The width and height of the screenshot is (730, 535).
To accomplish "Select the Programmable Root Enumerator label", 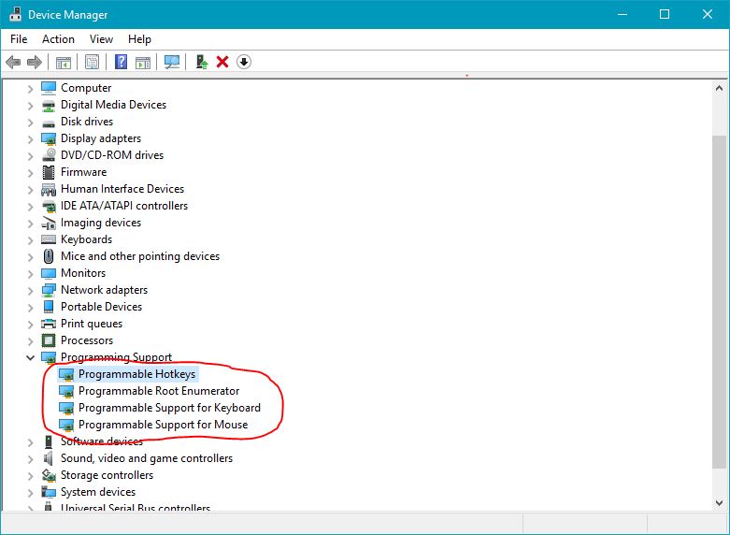I will click(x=159, y=391).
